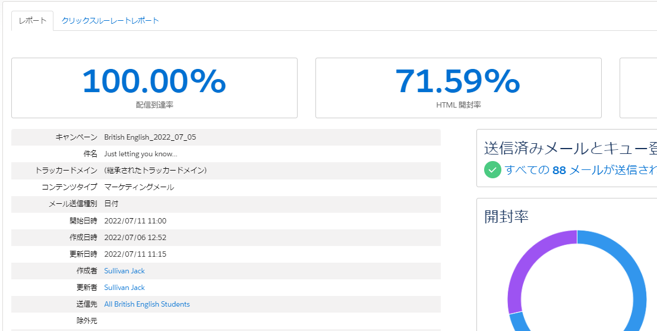Click the メール送信種別 field label

click(73, 204)
